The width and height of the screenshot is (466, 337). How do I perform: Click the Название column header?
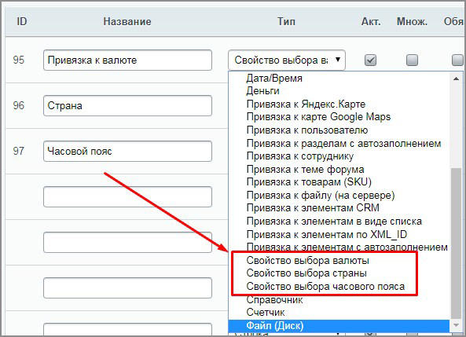pyautogui.click(x=127, y=21)
